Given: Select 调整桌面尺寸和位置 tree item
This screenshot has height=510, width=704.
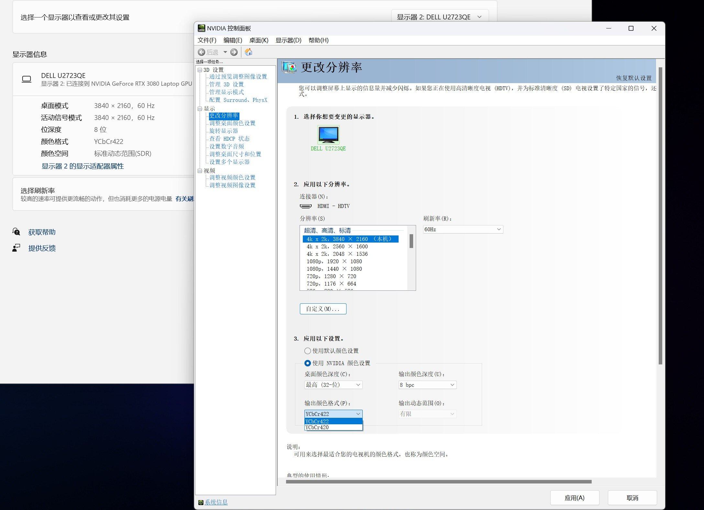Looking at the screenshot, I should [x=235, y=154].
